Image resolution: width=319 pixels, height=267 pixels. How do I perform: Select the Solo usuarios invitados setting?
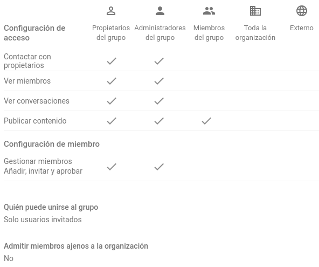43,220
